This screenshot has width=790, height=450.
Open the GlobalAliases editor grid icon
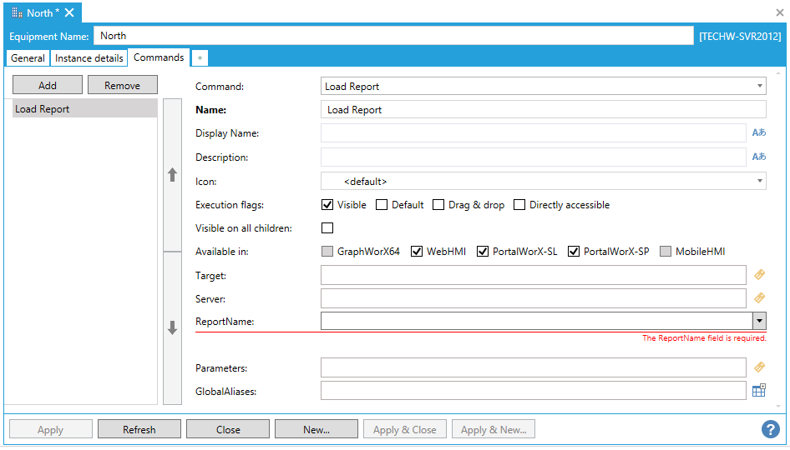tap(759, 391)
